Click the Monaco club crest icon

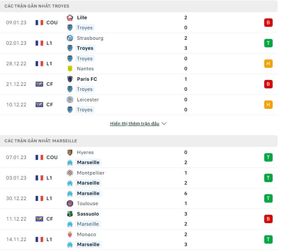[x=70, y=234]
